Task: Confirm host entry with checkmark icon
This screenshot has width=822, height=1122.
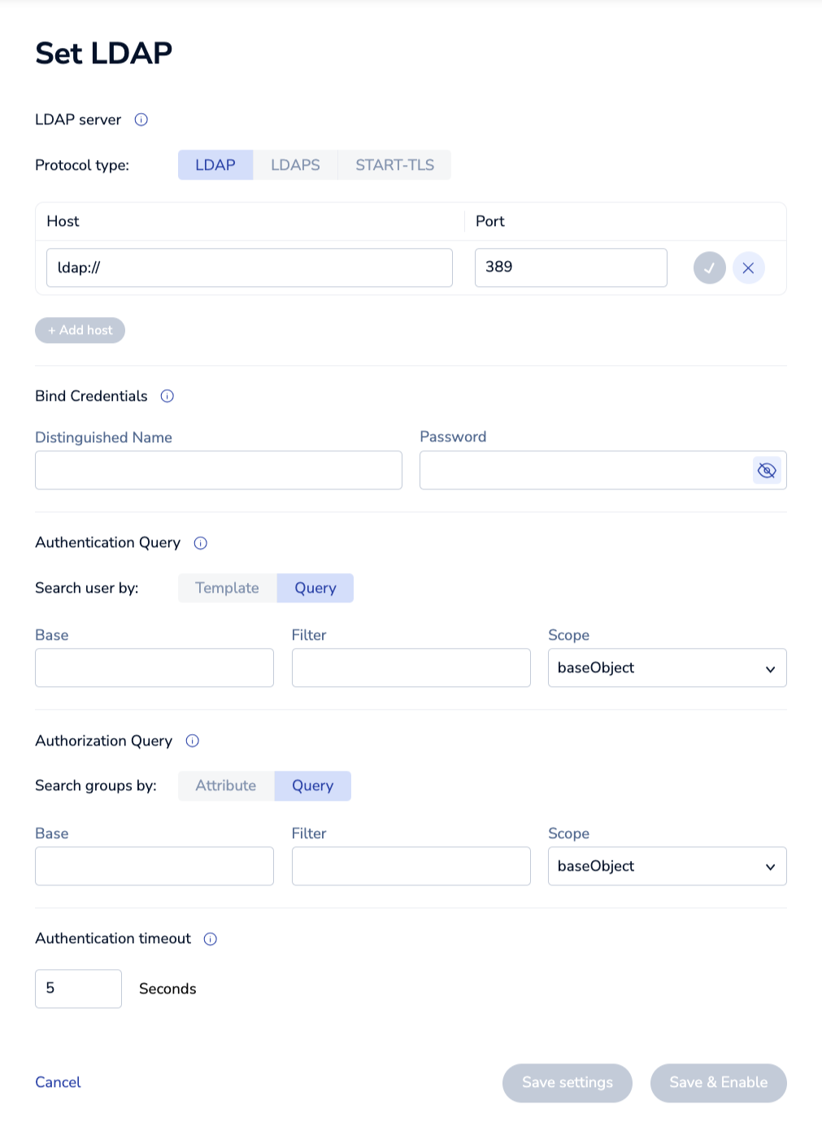Action: [x=709, y=267]
